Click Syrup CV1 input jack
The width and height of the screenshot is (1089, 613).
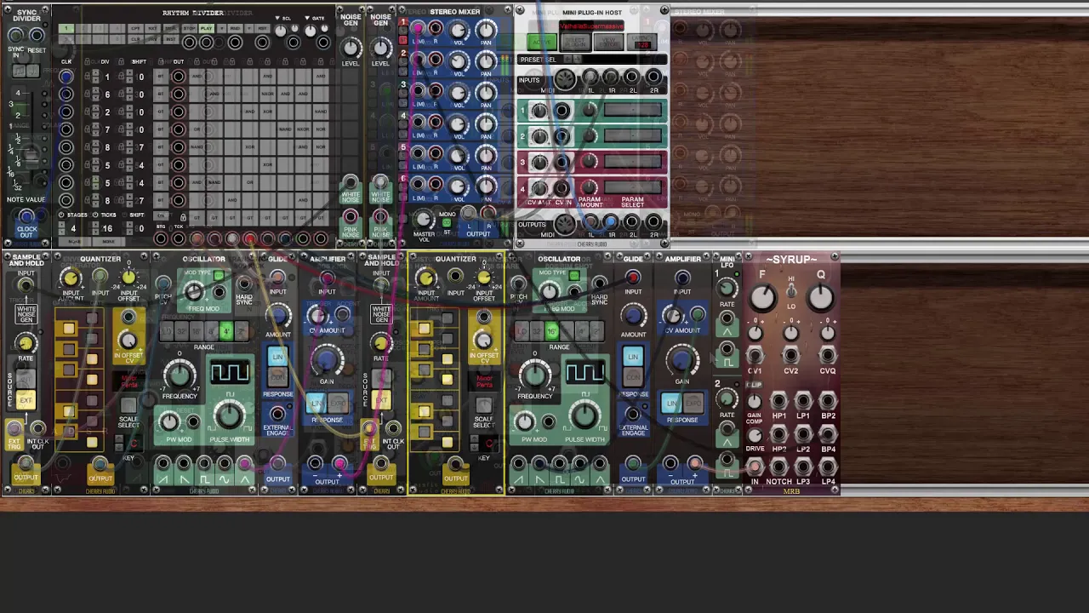(x=755, y=357)
